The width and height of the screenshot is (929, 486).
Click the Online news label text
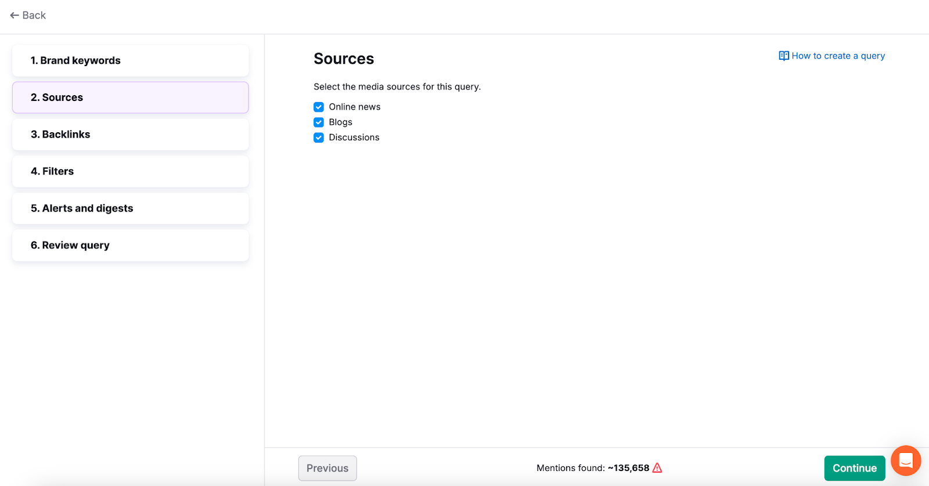(354, 107)
